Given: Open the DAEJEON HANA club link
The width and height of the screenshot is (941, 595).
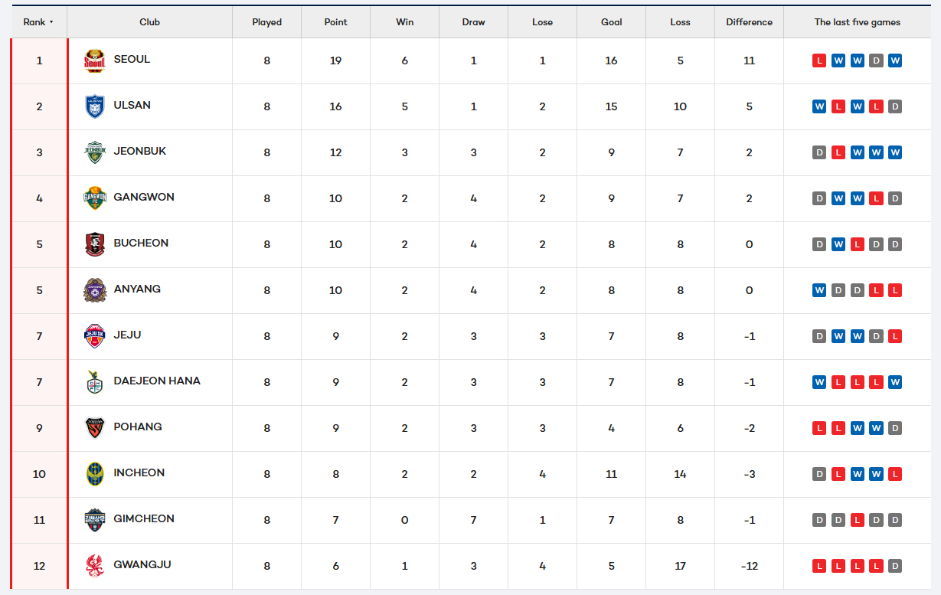Looking at the screenshot, I should pos(157,381).
